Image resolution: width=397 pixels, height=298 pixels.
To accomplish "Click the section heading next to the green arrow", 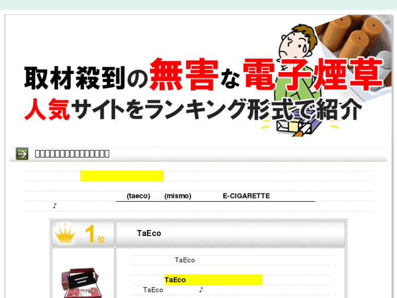I will 72,154.
